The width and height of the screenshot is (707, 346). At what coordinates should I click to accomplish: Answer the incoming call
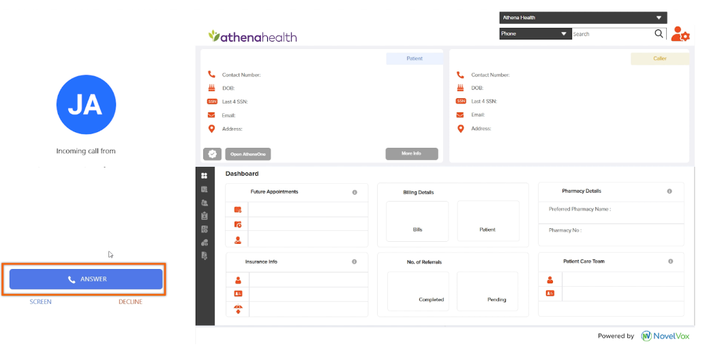pos(86,279)
